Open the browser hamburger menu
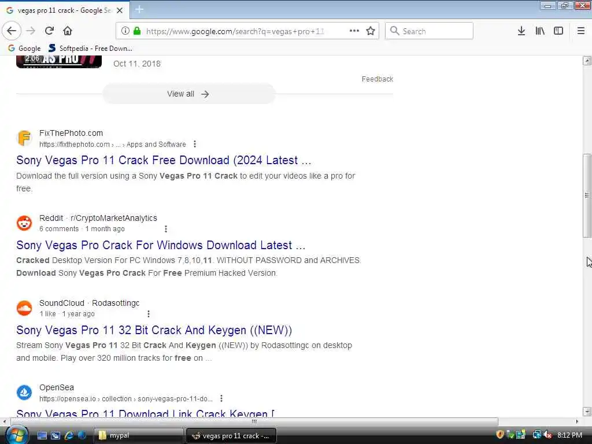Image resolution: width=592 pixels, height=444 pixels. click(x=581, y=31)
